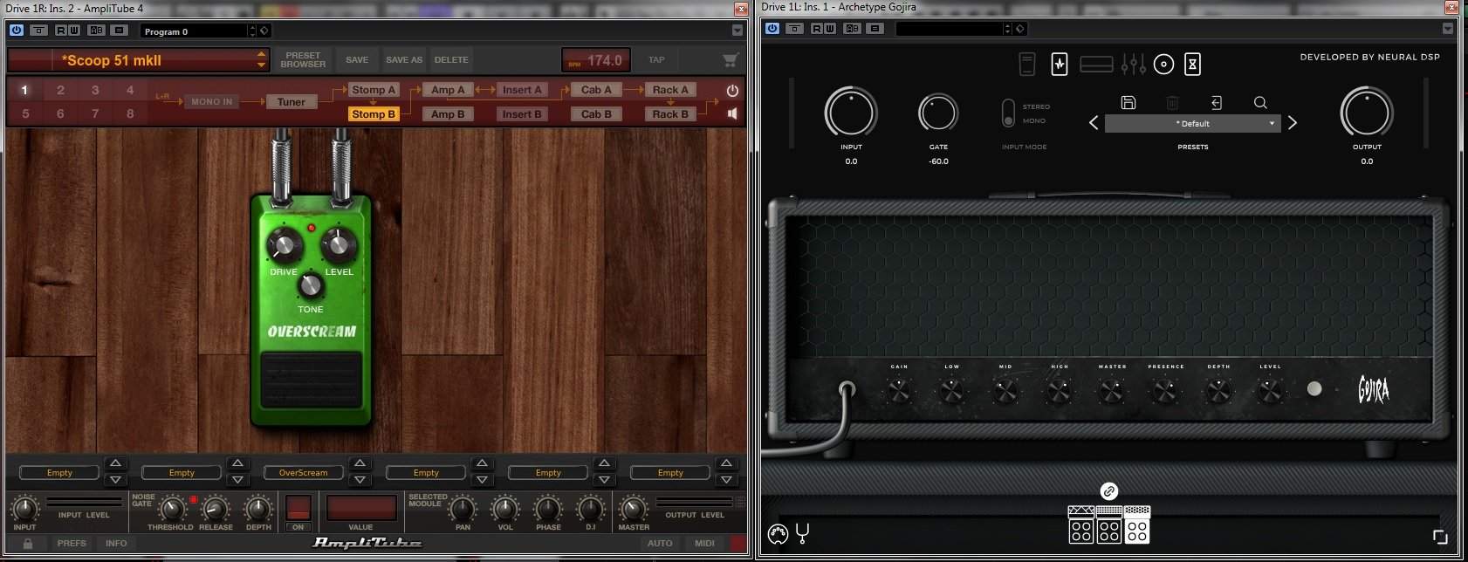Click the resize window corner icon
The height and width of the screenshot is (562, 1468).
click(x=1440, y=537)
